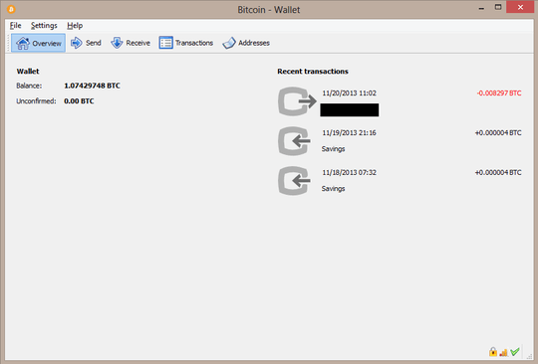This screenshot has height=364, width=538.
Task: Open the Settings menu
Action: pyautogui.click(x=44, y=25)
